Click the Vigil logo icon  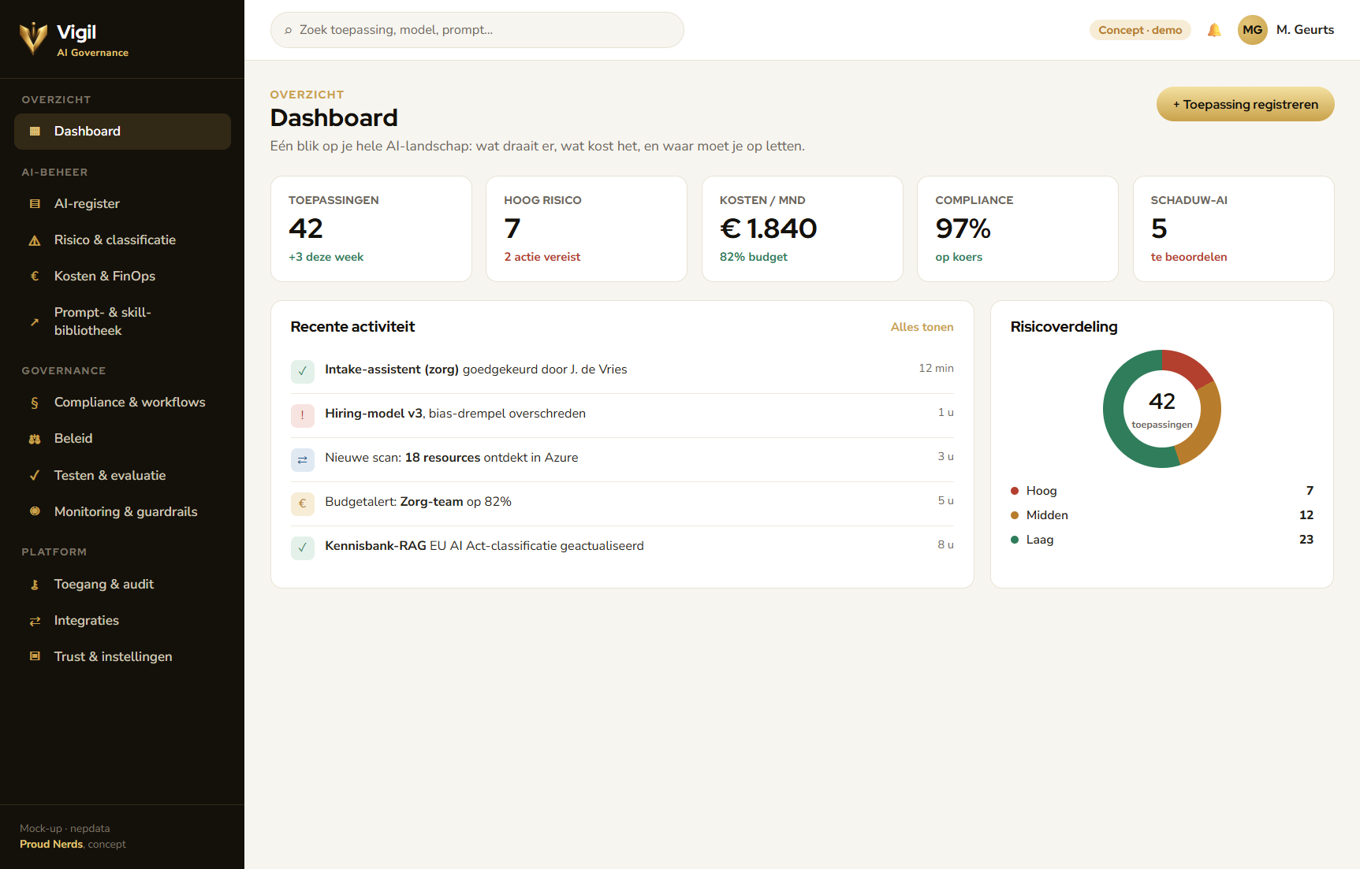pyautogui.click(x=33, y=37)
